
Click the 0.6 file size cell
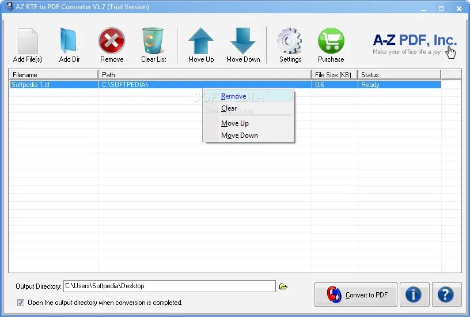(x=335, y=85)
